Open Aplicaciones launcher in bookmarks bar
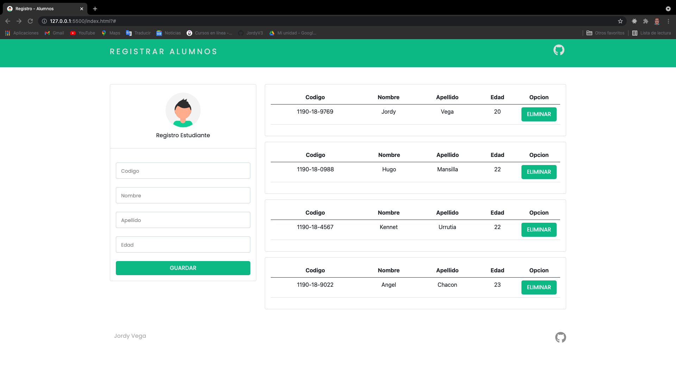Screen dimensions: 676x380 22,33
